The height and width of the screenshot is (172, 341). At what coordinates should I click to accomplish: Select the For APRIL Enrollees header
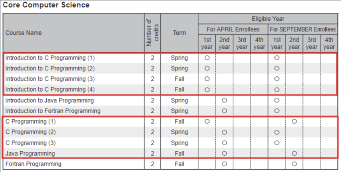point(233,29)
